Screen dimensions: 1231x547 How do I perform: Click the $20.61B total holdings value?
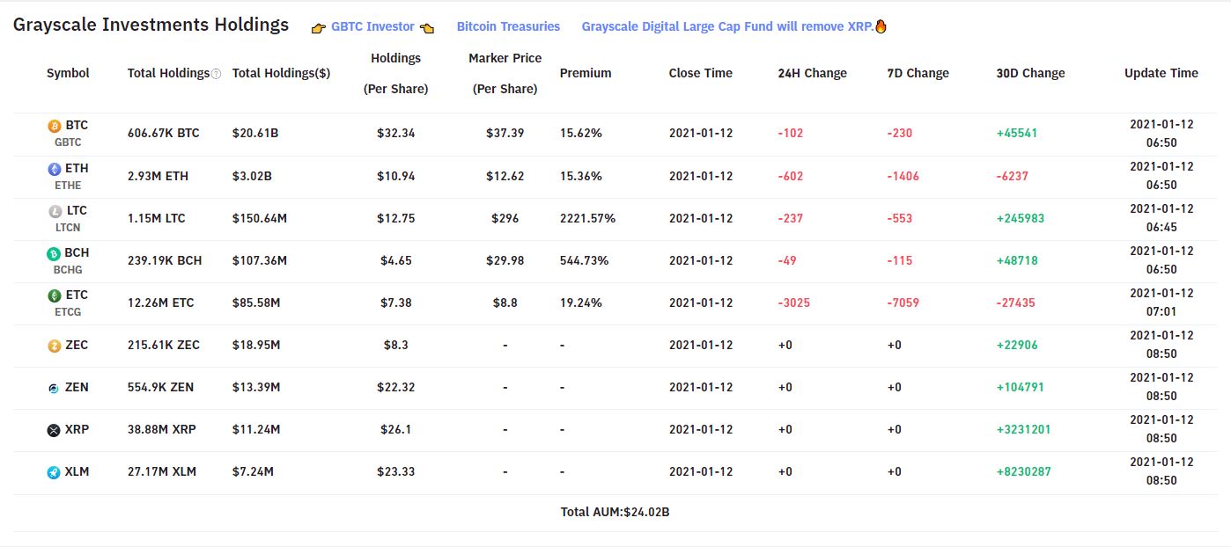[x=255, y=134]
